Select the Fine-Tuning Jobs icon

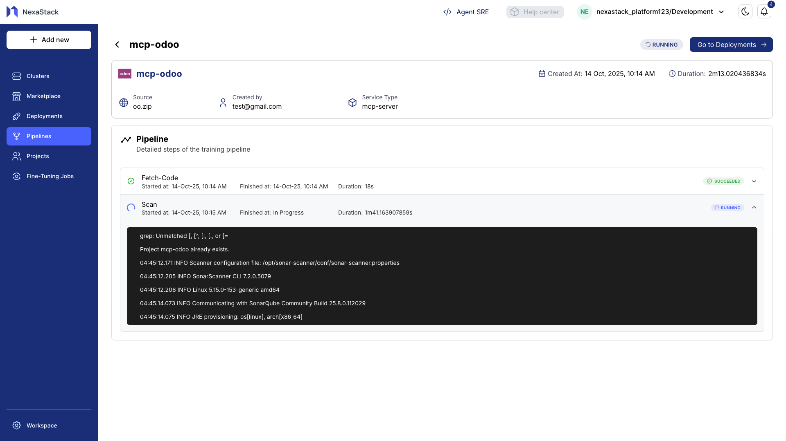(x=16, y=176)
